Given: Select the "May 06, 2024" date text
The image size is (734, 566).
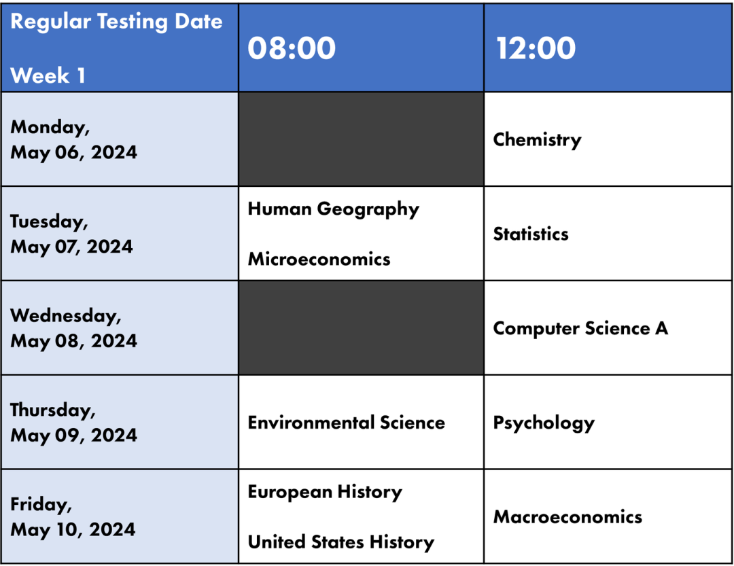Looking at the screenshot, I should point(73,152).
